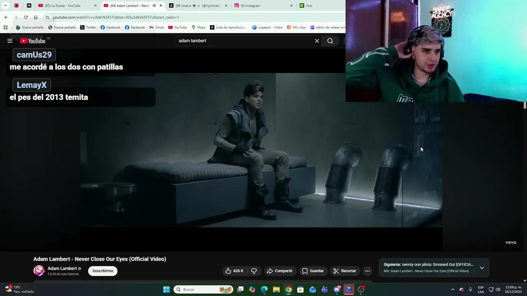Open Task View from taskbar
This screenshot has height=296, width=527.
click(x=240, y=289)
